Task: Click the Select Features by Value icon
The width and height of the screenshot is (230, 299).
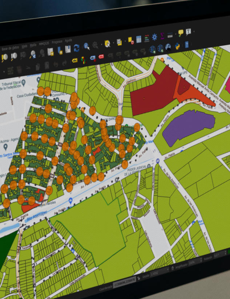Action: click(119, 42)
